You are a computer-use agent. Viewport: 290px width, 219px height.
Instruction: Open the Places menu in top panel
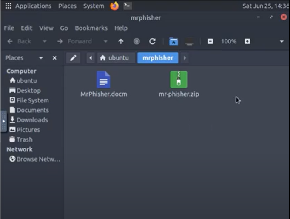point(67,6)
